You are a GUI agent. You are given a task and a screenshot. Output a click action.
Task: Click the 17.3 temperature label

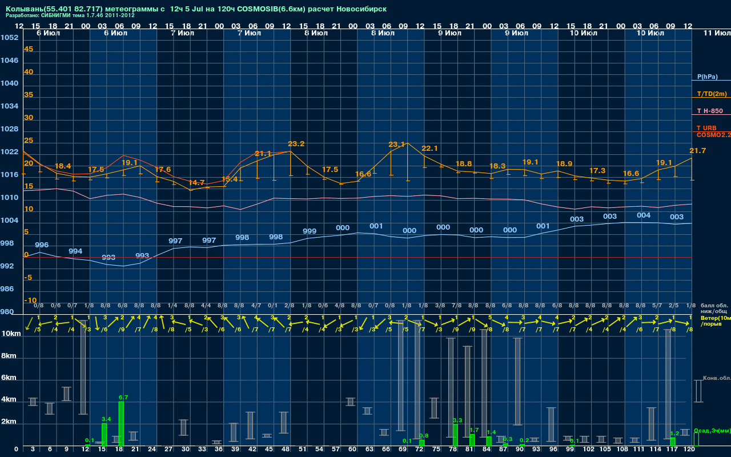click(597, 171)
